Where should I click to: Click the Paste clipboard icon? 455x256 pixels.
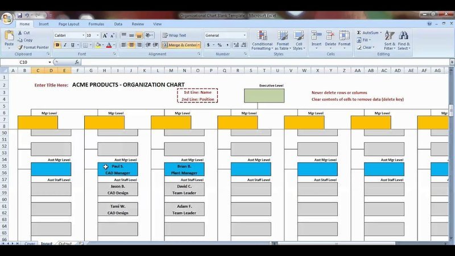coord(9,35)
